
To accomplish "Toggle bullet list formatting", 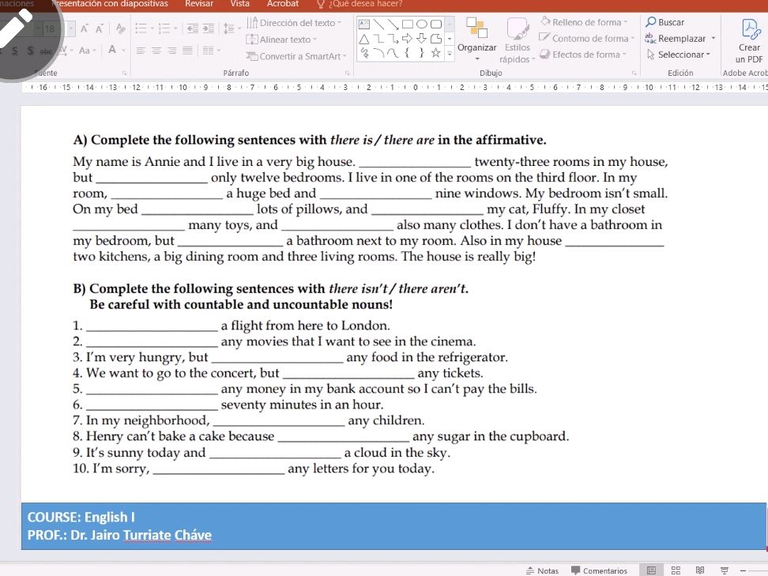I will click(141, 26).
